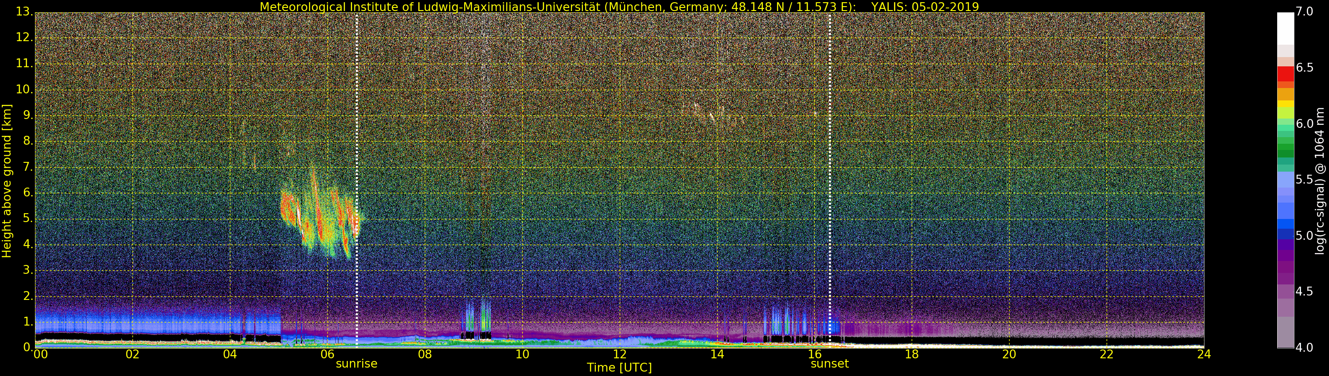Image resolution: width=1329 pixels, height=376 pixels.
Task: Click the time tick label '12'
Action: point(620,354)
